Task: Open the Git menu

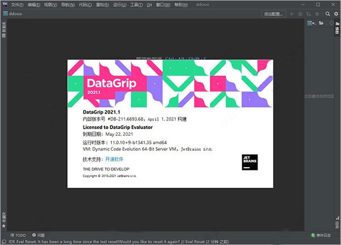Action: click(149, 5)
